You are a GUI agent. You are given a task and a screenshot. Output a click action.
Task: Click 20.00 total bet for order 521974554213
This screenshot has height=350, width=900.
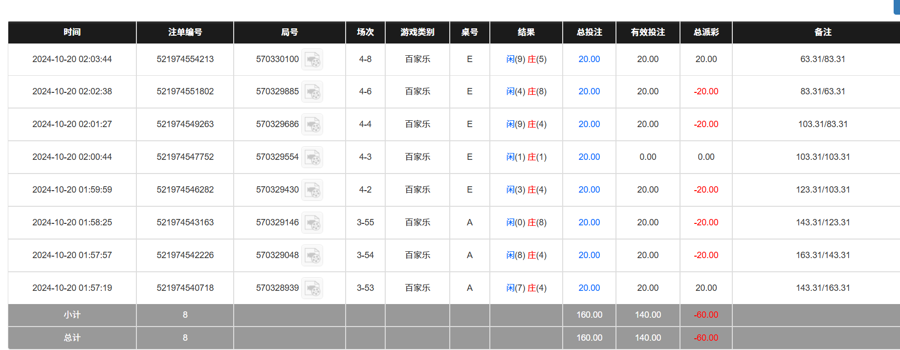[x=589, y=59]
